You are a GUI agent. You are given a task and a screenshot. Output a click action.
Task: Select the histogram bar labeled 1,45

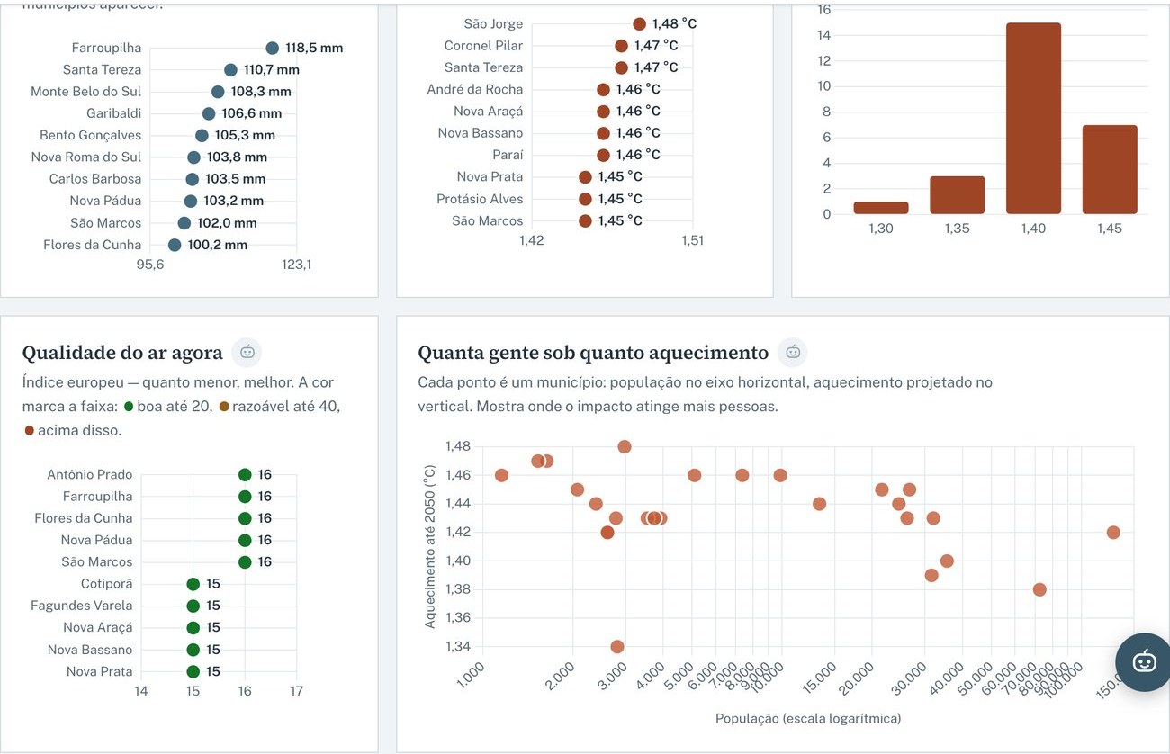pos(1110,169)
